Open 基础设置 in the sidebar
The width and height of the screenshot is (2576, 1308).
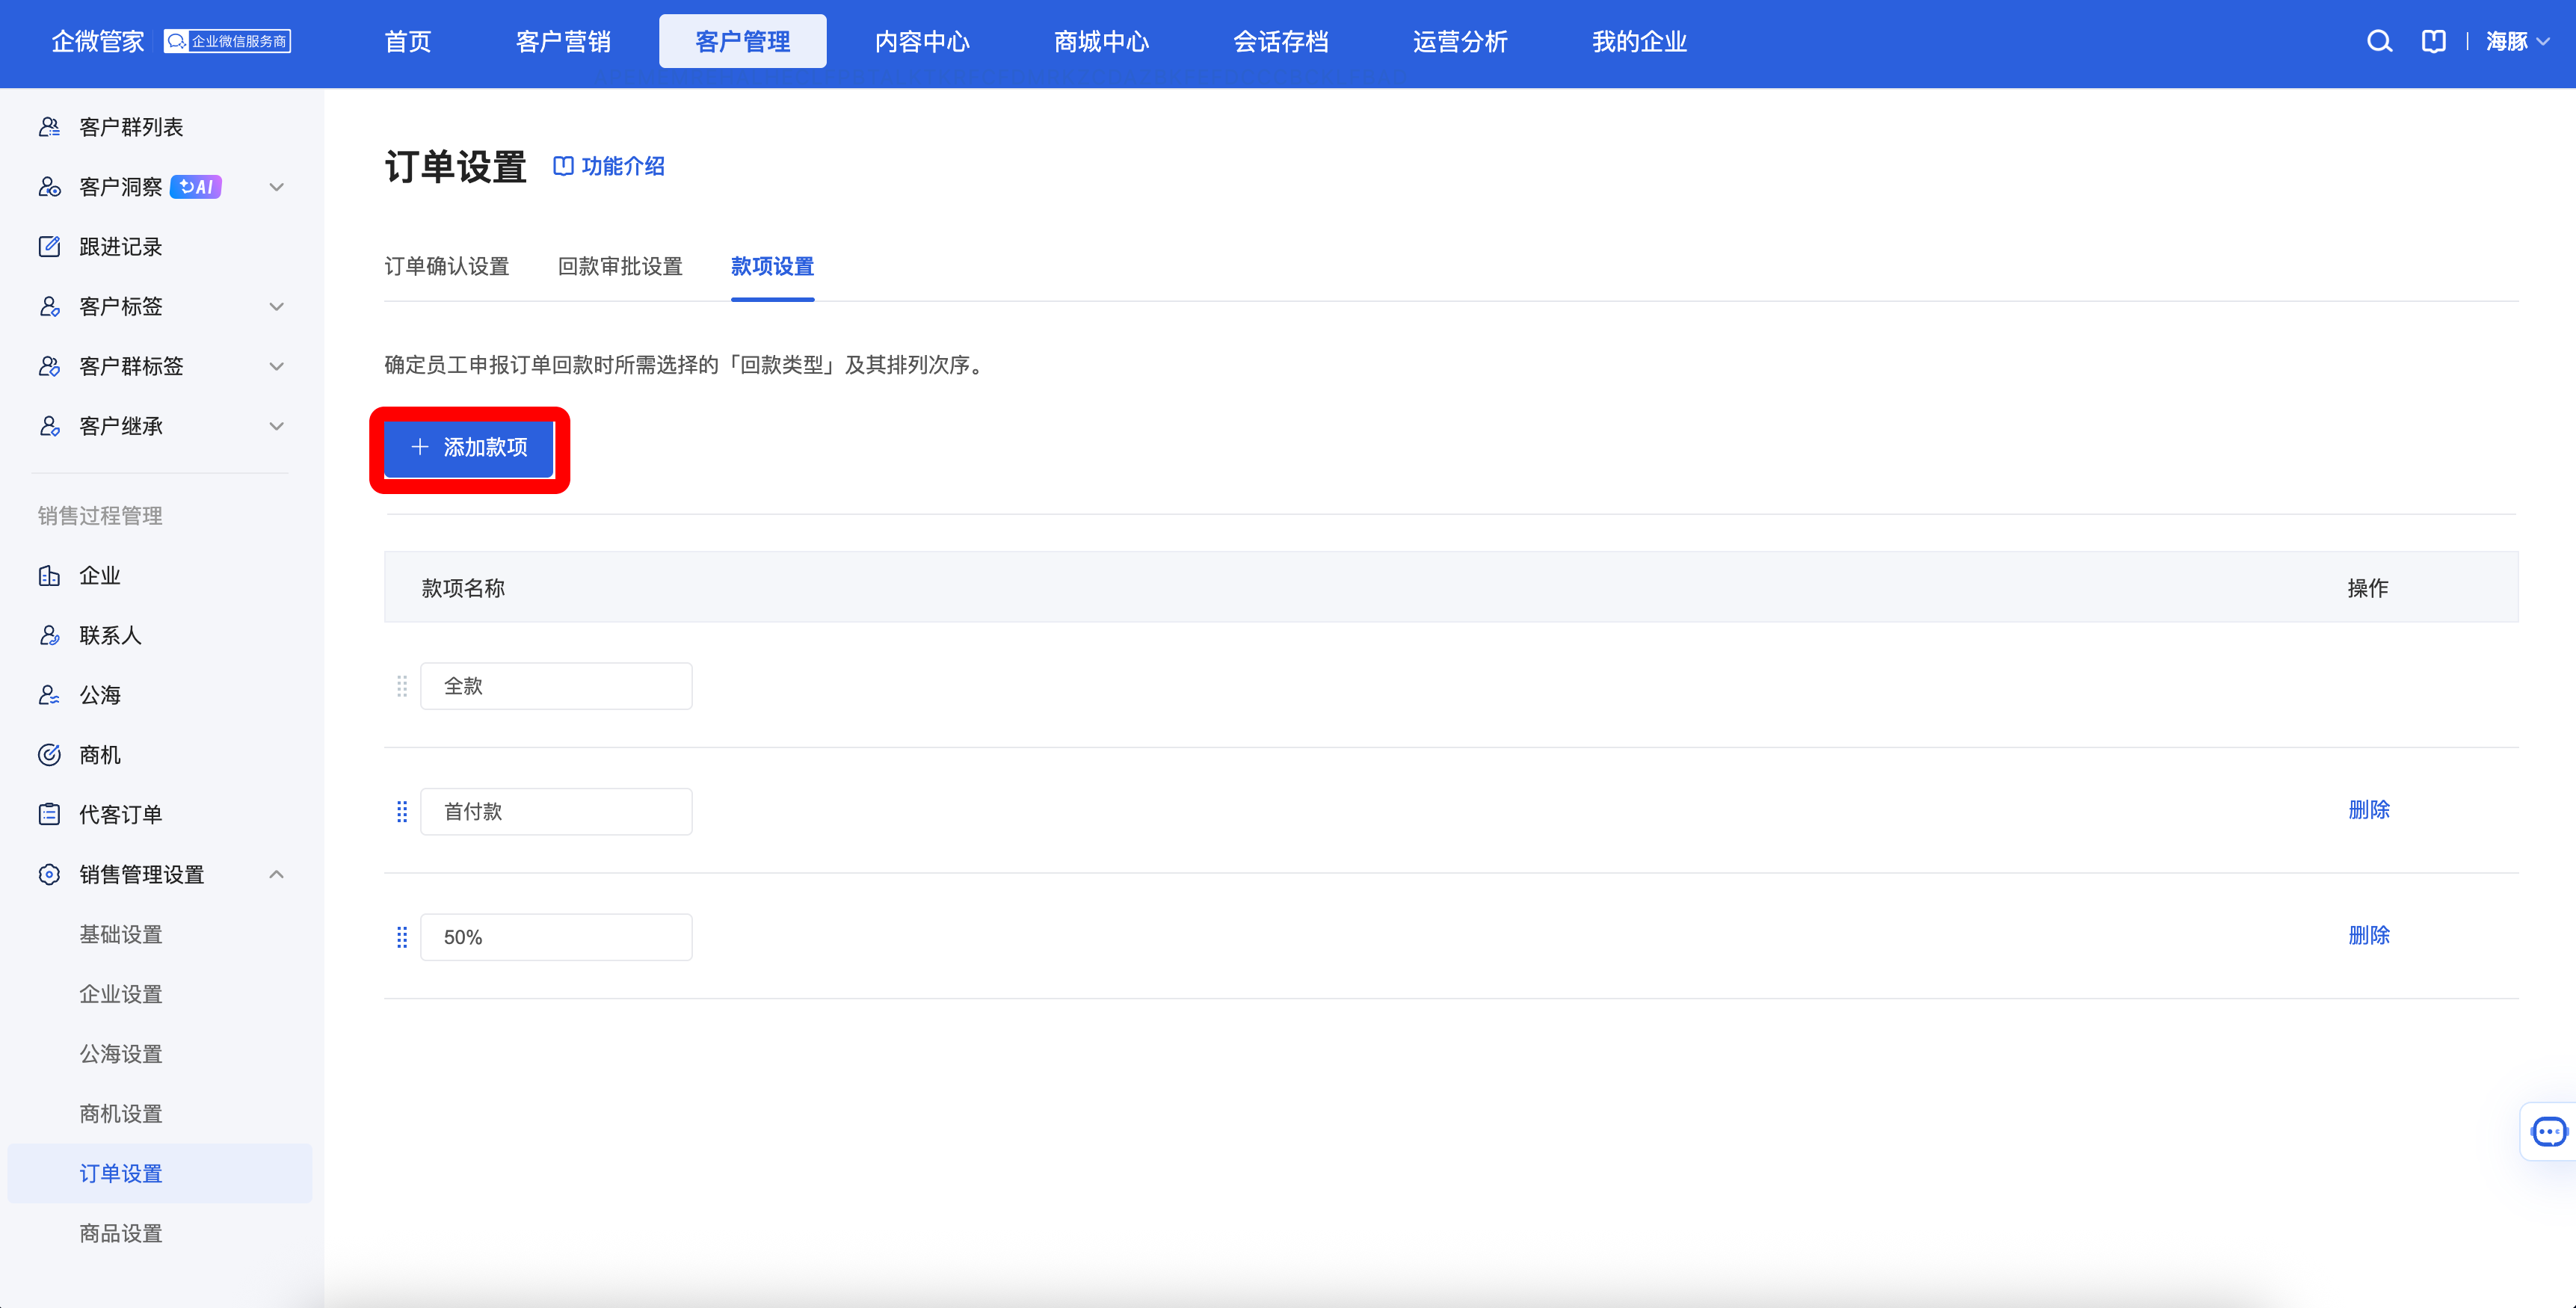(121, 934)
